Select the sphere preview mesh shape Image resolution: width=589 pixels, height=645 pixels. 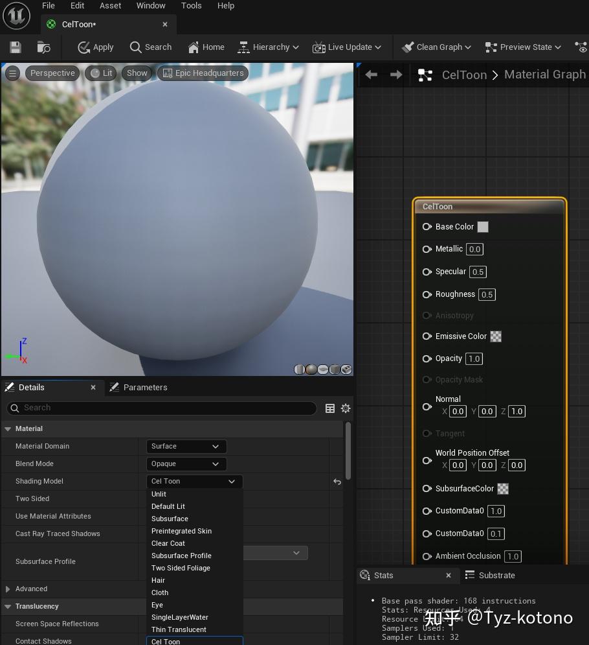(311, 369)
